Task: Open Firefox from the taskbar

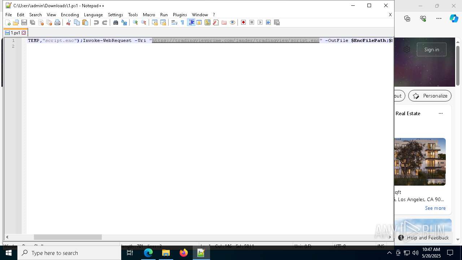Action: tap(184, 253)
